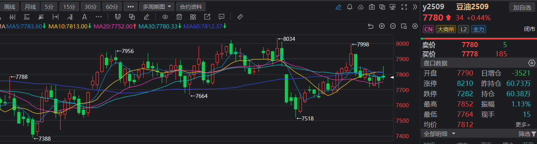Image resolution: width=537 pixels, height=144 pixels.
Task: Open order book data settings hexagon
Action: pos(532,63)
